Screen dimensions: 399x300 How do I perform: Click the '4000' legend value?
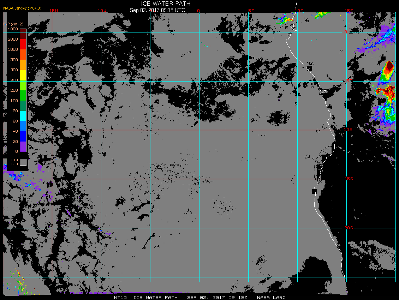pos(13,29)
